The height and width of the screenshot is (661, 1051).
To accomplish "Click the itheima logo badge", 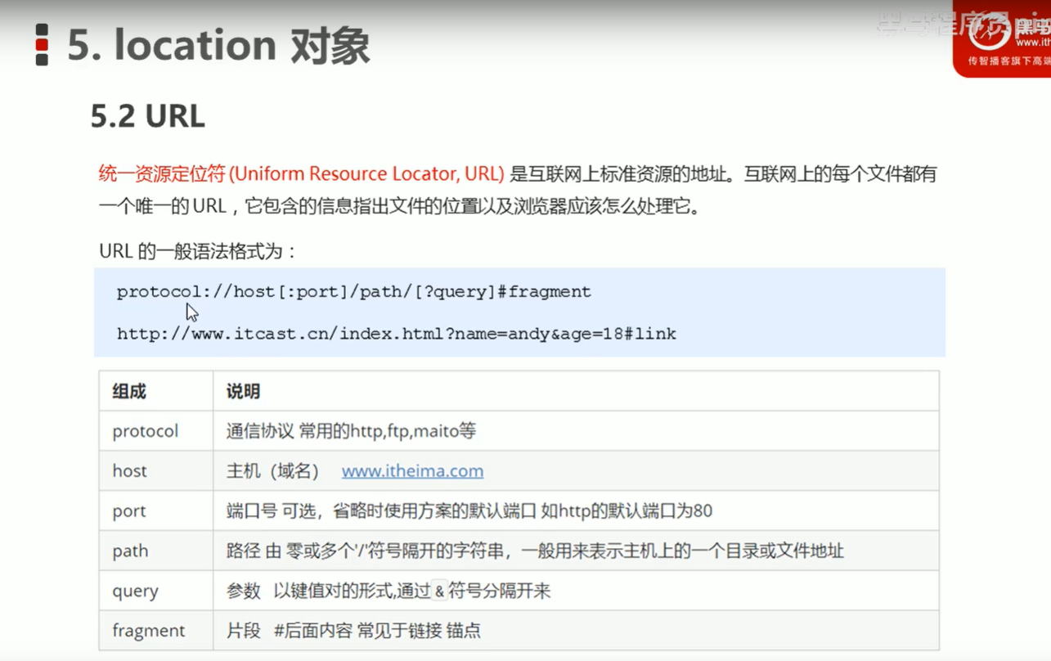I will (1003, 38).
